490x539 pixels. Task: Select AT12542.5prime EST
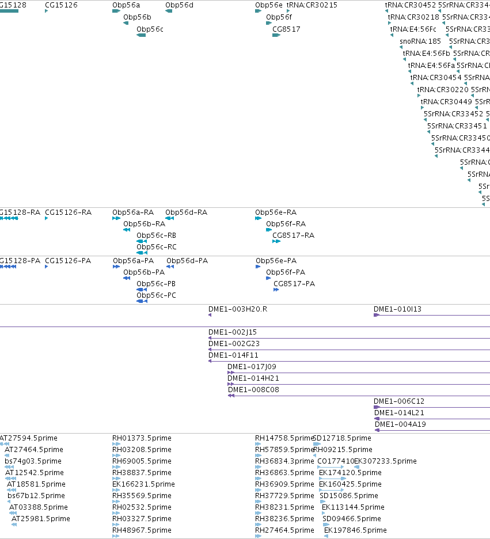10,479
